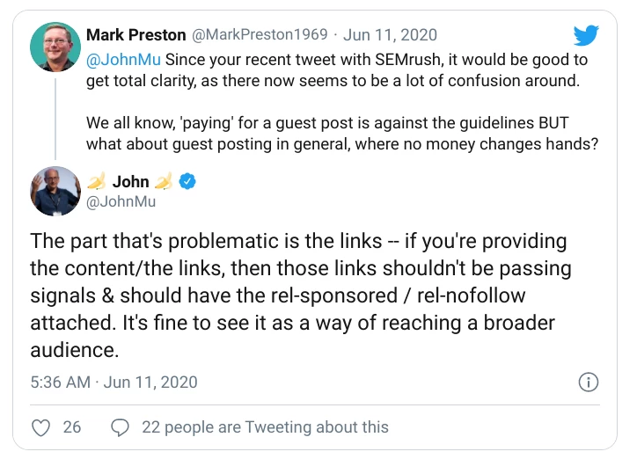The height and width of the screenshot is (459, 637).
Task: Click John's display name
Action: tap(130, 182)
